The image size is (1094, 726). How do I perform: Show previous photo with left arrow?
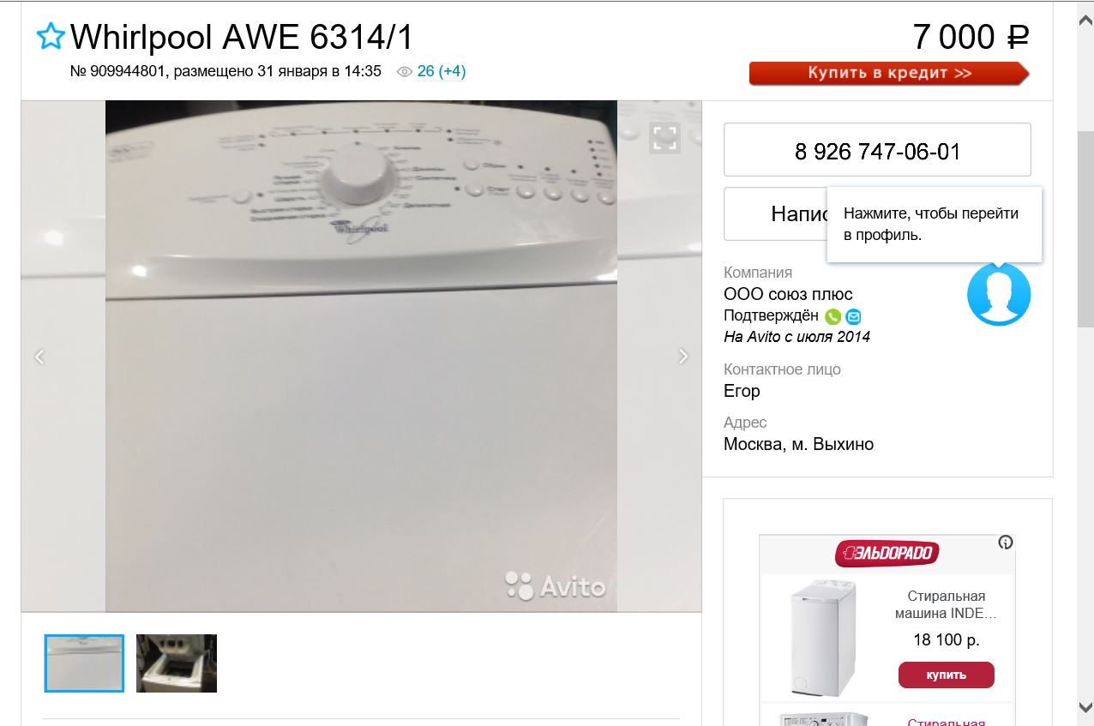[39, 357]
